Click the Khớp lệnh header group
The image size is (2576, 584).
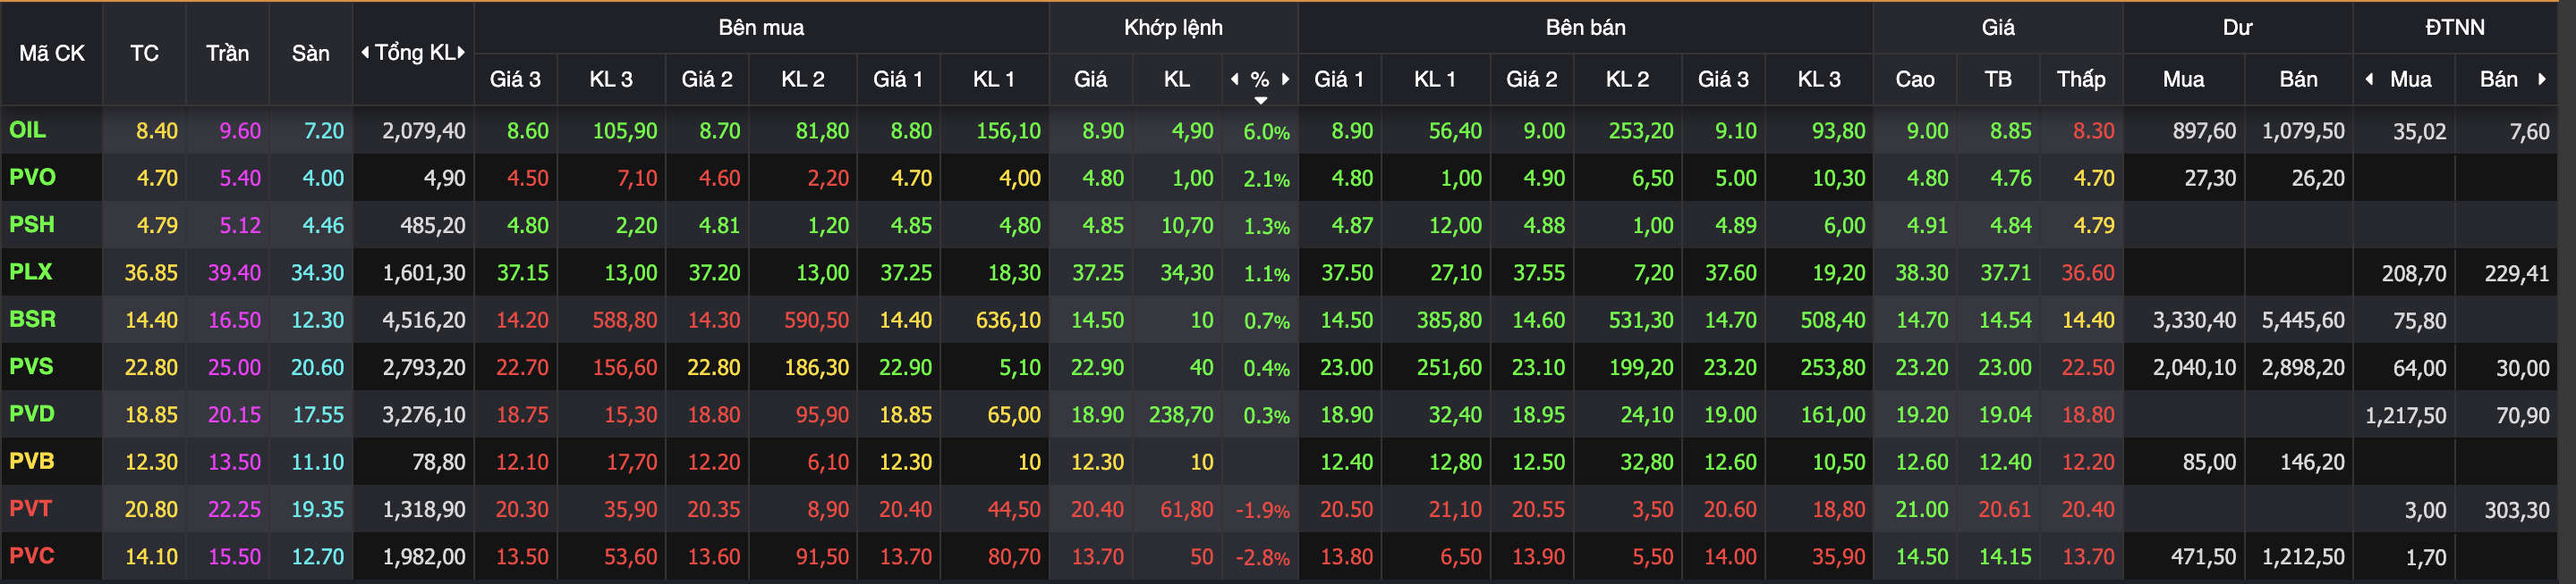(1173, 27)
